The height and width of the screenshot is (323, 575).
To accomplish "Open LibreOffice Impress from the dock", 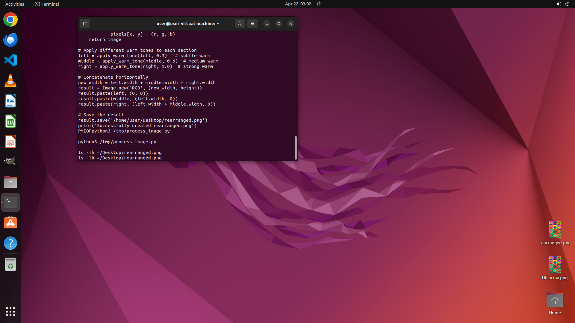I will coord(10,142).
